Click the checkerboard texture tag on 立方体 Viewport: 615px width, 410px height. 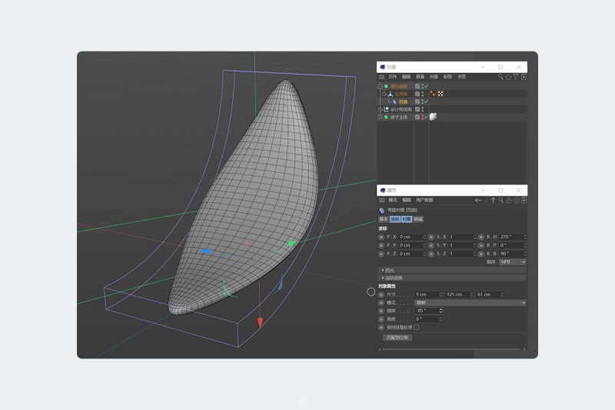440,94
